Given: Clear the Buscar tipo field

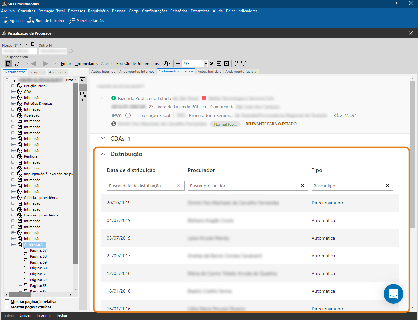Looking at the screenshot, I should (387, 186).
